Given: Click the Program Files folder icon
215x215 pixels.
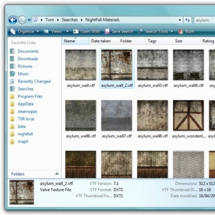Looking at the screenshot, I should click(x=12, y=96).
